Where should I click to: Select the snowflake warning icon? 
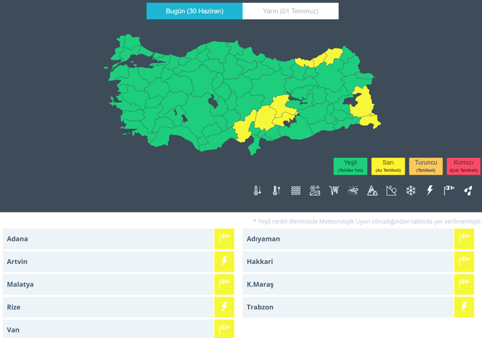coord(411,191)
